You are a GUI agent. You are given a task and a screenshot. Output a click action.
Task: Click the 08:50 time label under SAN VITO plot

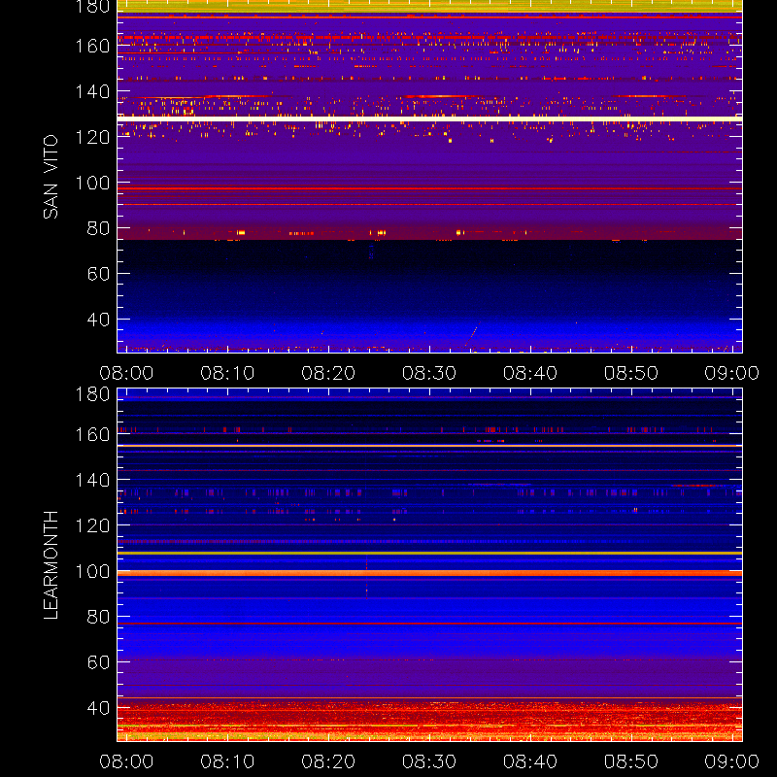click(x=631, y=373)
